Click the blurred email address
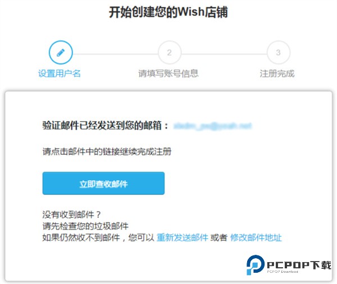Image resolution: width=337 pixels, height=284 pixels. 212,126
